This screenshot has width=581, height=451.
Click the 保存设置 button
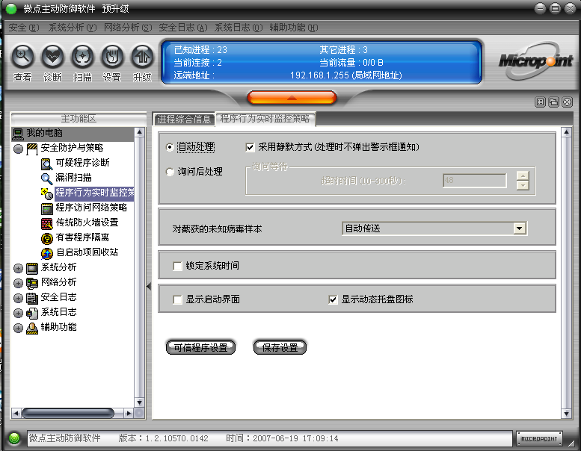pos(280,347)
